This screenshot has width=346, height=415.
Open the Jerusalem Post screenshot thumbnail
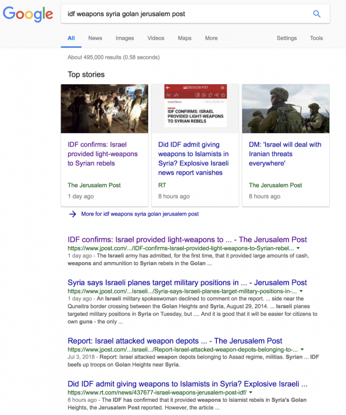[195, 108]
